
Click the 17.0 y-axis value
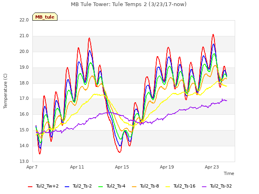(24, 99)
